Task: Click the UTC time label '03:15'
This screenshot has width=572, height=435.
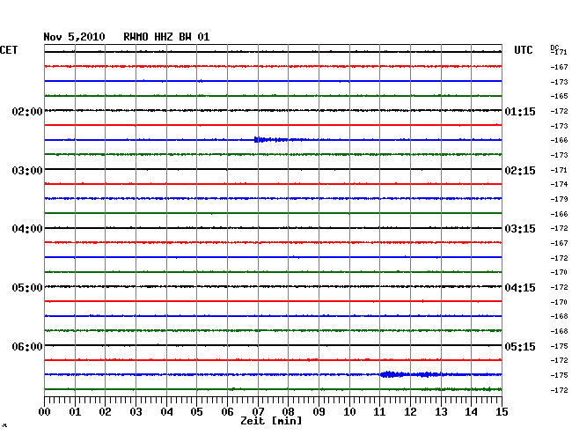Action: [x=520, y=229]
